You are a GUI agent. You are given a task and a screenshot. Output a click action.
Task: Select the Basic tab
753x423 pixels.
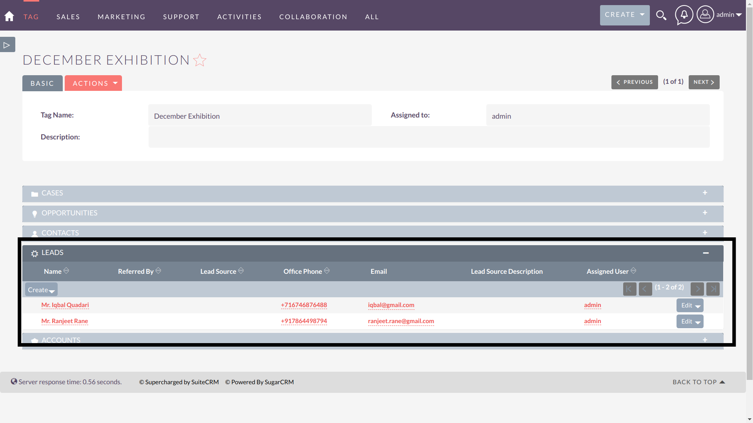(42, 83)
